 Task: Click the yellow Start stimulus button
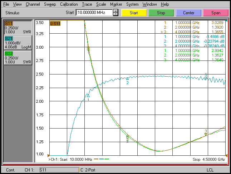point(134,13)
